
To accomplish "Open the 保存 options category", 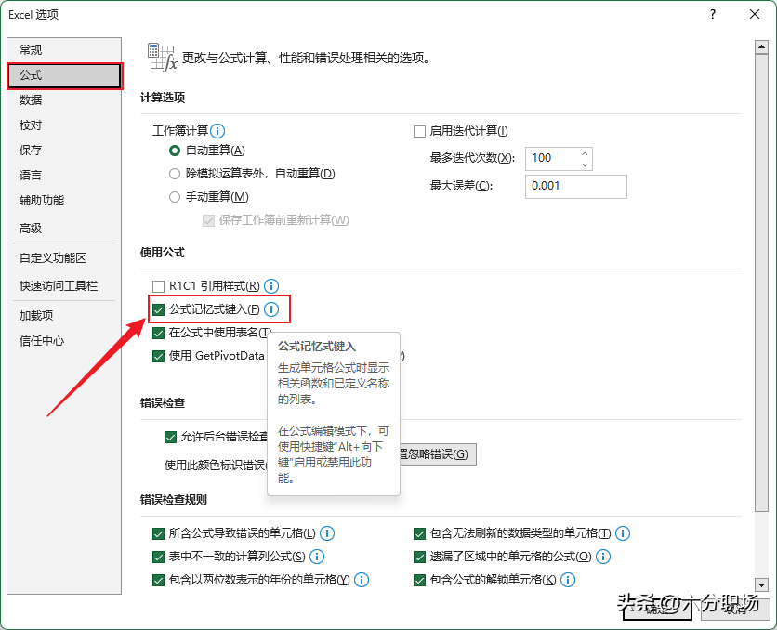I will pos(64,151).
